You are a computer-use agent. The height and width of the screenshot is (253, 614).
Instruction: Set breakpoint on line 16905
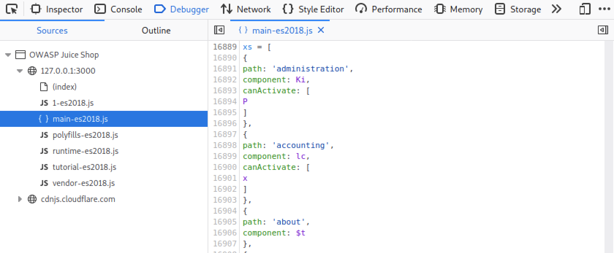225,222
